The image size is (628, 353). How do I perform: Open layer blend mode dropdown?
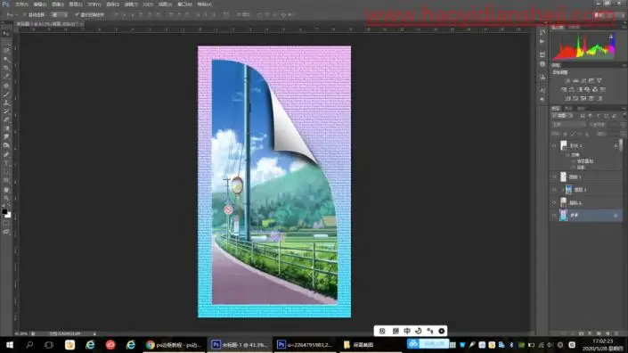[x=568, y=125]
